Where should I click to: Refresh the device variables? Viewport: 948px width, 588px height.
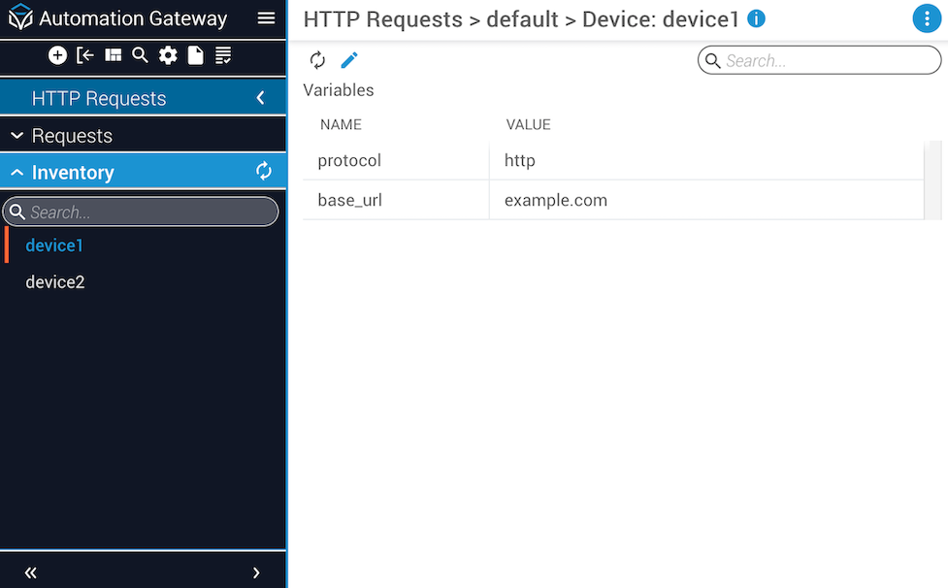(x=317, y=60)
